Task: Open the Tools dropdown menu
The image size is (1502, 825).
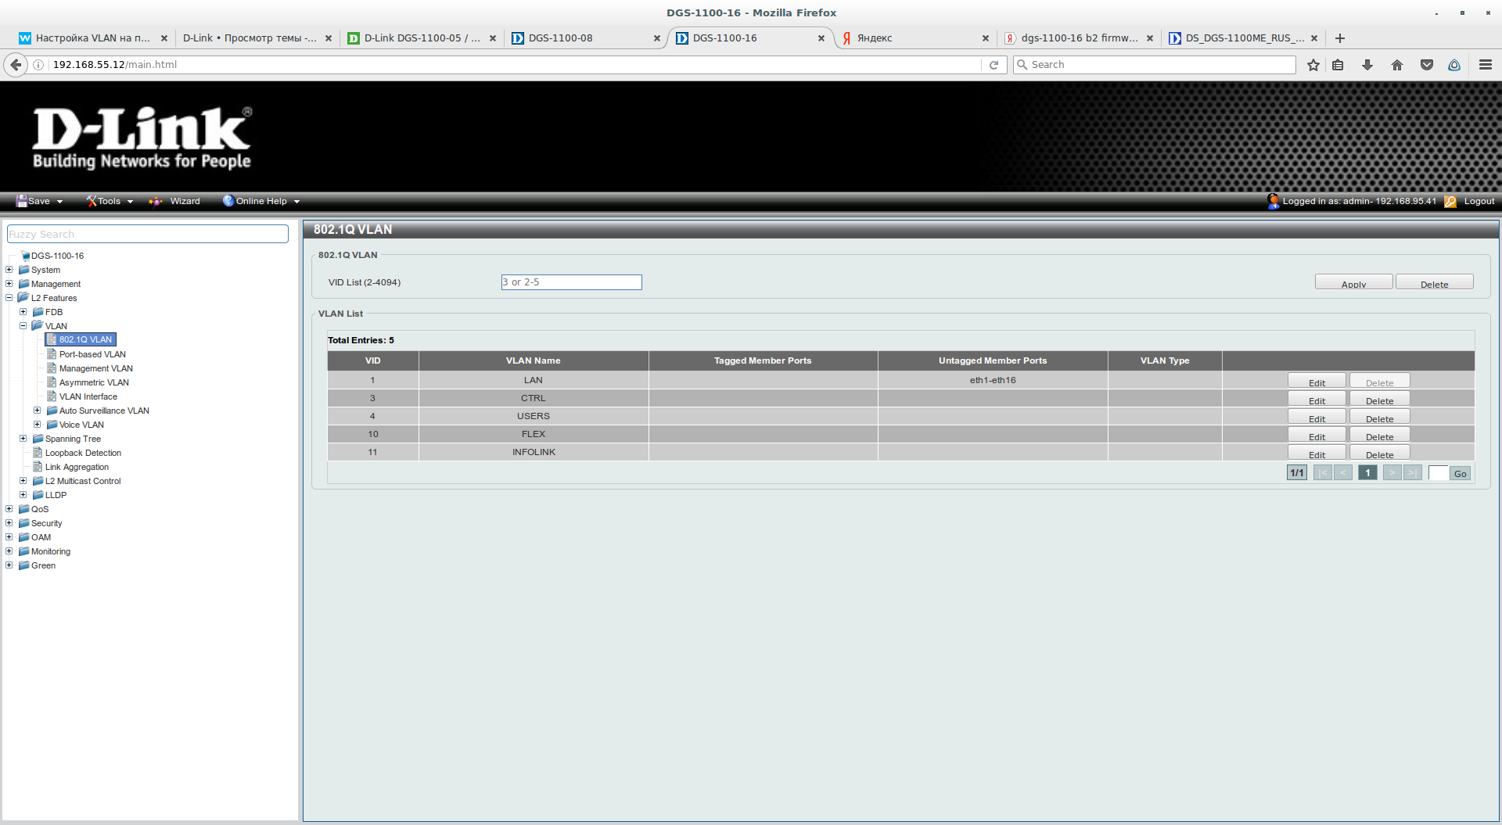Action: (110, 201)
